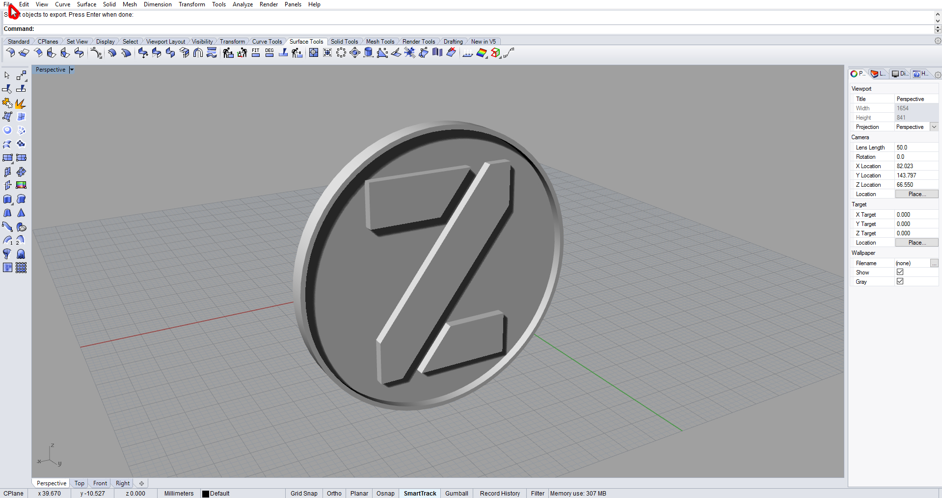Screen dimensions: 942x498
Task: Select the Fit Surface (FIT) toolbar icon
Action: 256,53
